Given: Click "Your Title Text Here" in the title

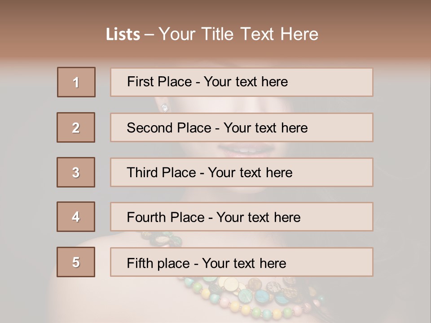Looking at the screenshot, I should (238, 34).
